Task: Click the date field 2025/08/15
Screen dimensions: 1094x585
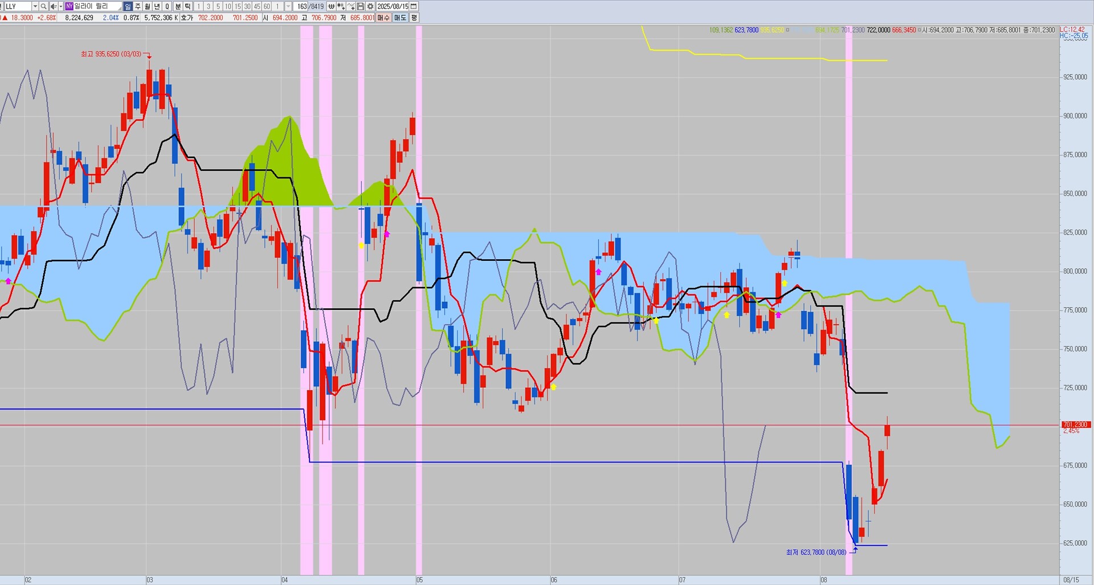Action: click(x=393, y=6)
